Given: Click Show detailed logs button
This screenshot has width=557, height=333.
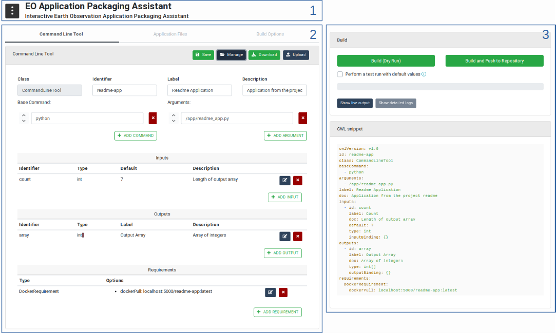Looking at the screenshot, I should 396,103.
